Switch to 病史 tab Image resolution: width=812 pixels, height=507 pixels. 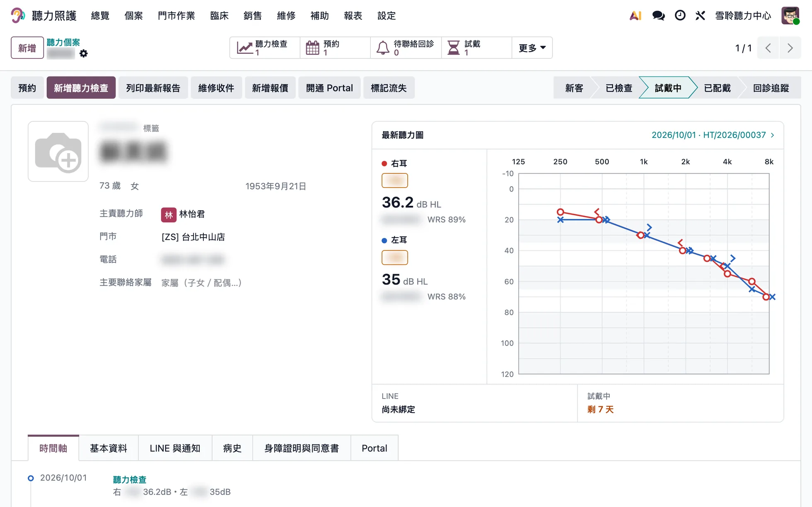coord(232,448)
